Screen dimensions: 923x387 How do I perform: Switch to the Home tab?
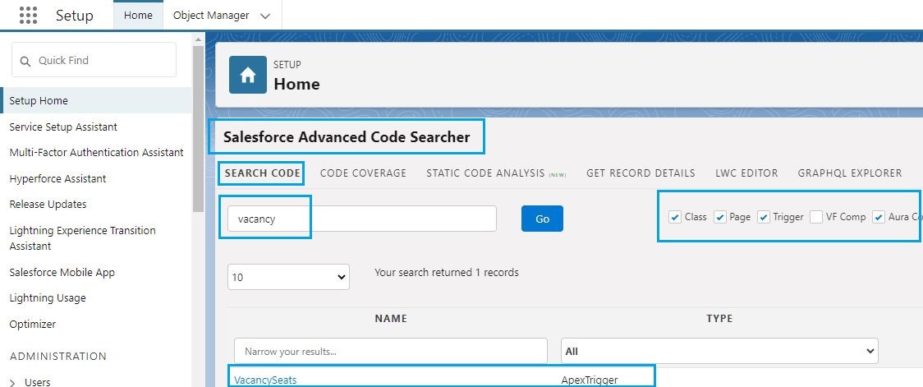click(x=138, y=16)
